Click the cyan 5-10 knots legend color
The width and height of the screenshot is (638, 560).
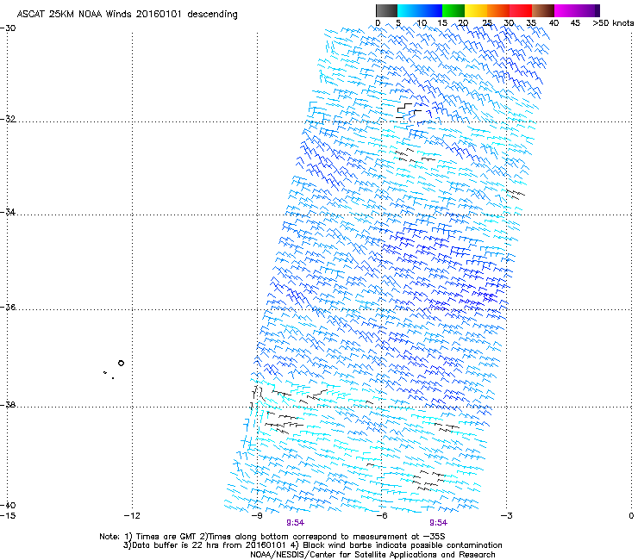point(409,10)
